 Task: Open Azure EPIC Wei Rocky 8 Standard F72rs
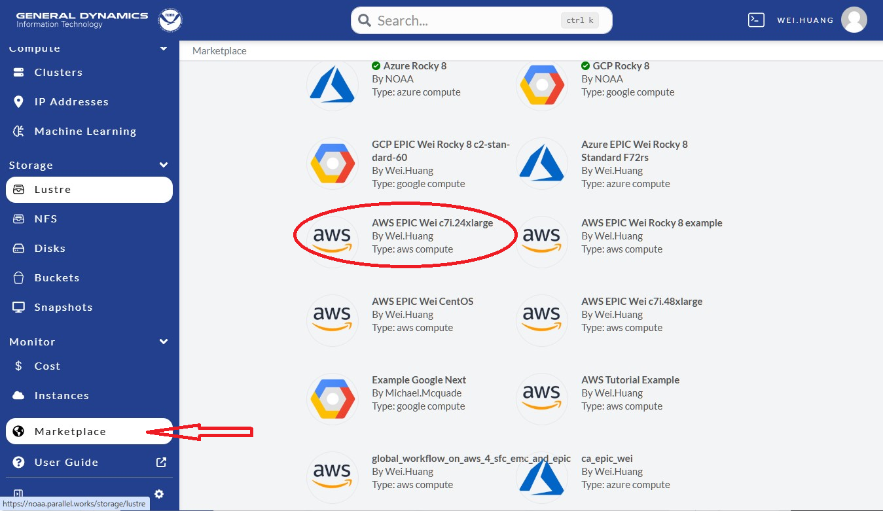click(x=634, y=150)
